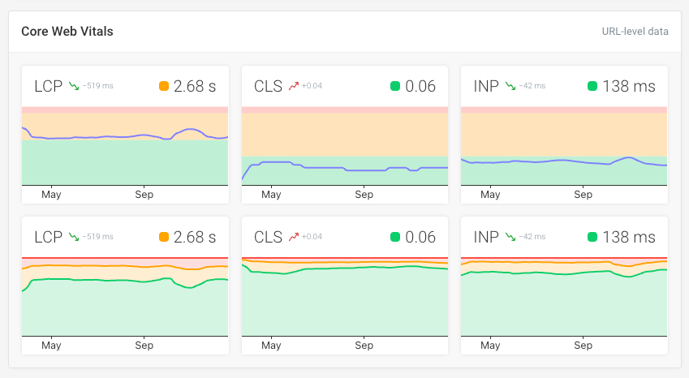Click green down-trend arrow in purple-line INP card

tap(510, 85)
